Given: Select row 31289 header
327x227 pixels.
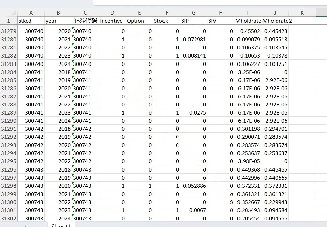Looking at the screenshot, I should click(x=9, y=113).
